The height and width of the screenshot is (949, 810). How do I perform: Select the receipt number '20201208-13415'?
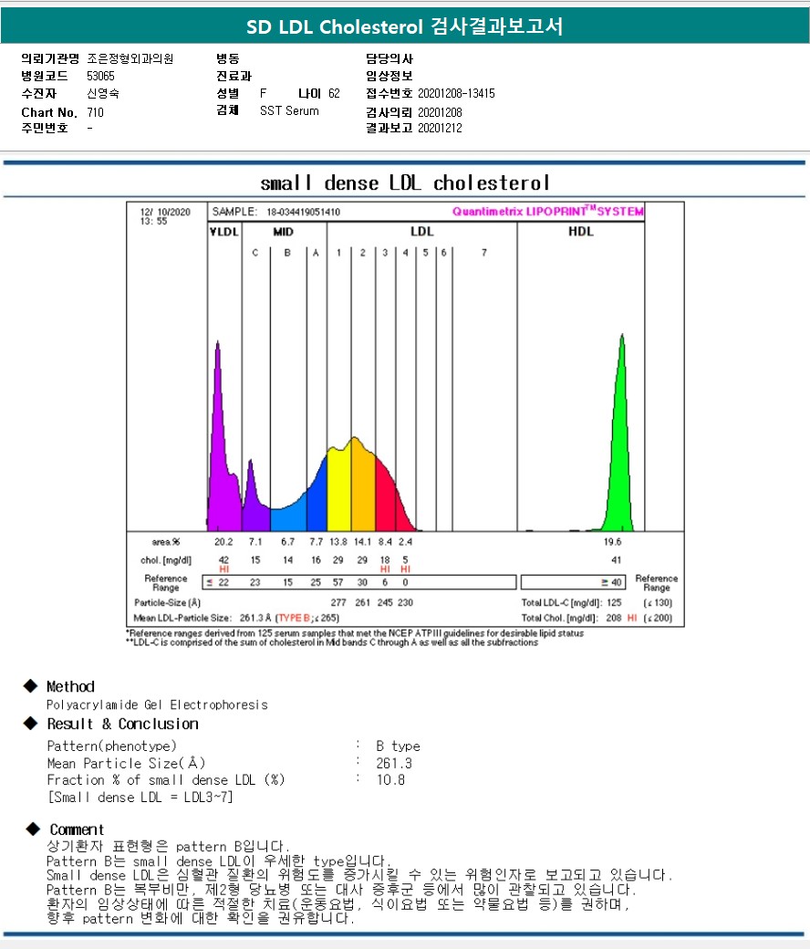click(456, 93)
